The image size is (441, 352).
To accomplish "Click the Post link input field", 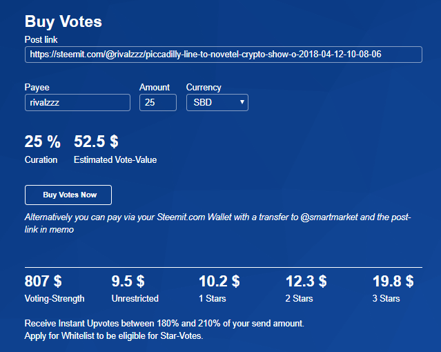I will click(x=224, y=55).
